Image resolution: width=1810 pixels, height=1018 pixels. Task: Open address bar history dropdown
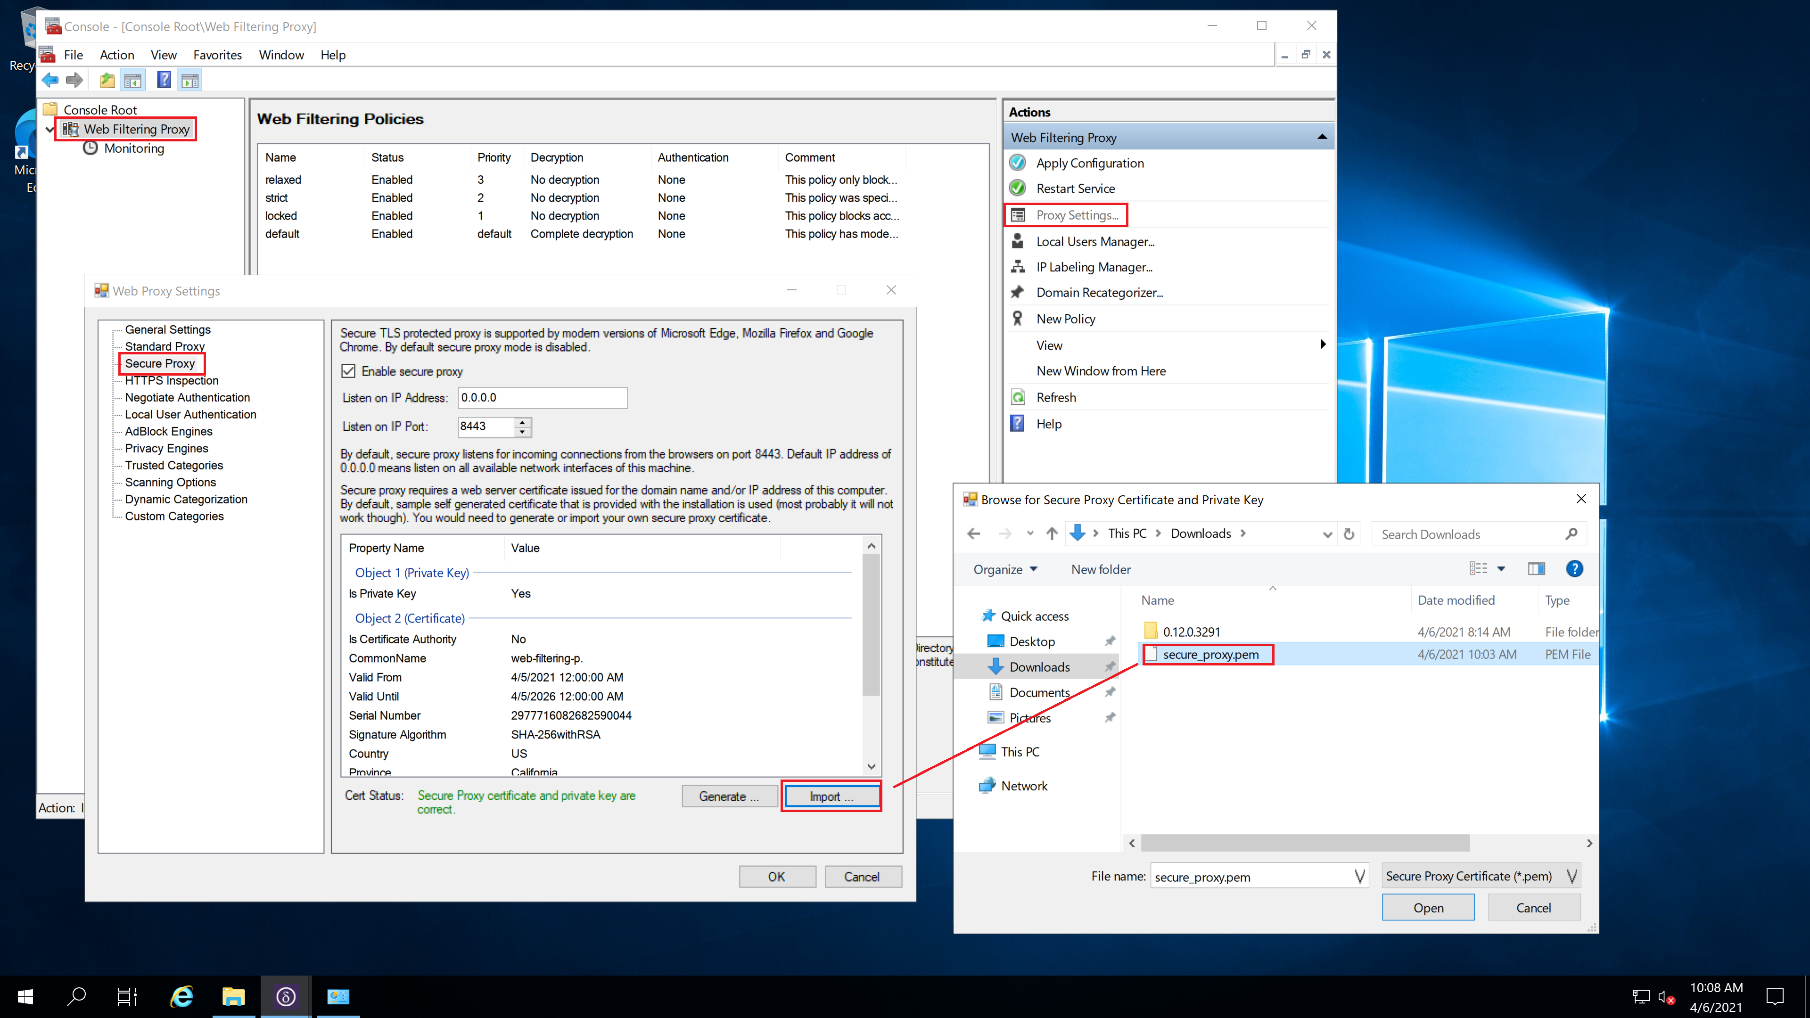point(1327,534)
